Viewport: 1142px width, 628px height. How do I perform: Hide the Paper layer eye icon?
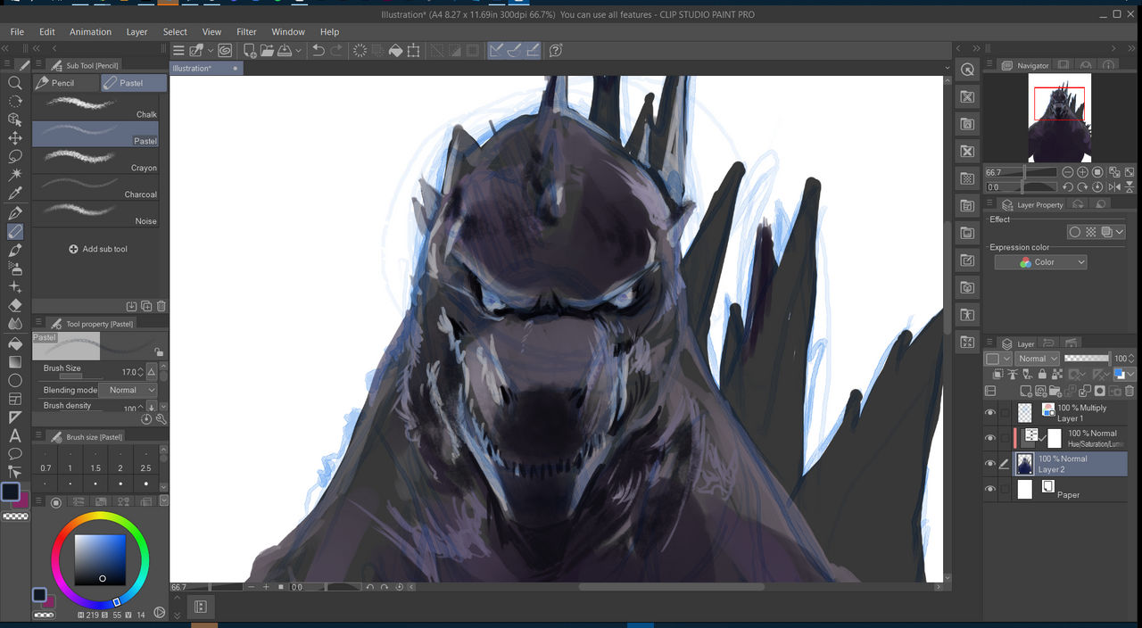[x=990, y=489]
